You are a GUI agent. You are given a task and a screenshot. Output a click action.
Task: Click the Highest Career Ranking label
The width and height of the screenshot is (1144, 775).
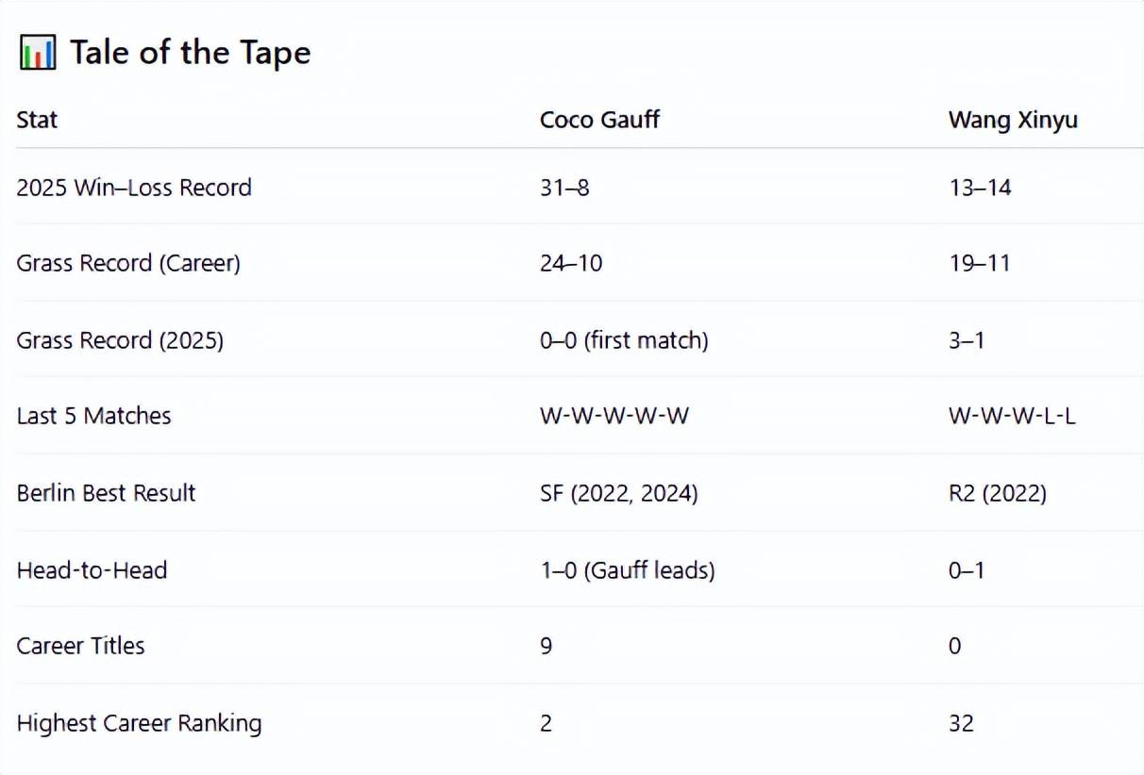tap(139, 723)
